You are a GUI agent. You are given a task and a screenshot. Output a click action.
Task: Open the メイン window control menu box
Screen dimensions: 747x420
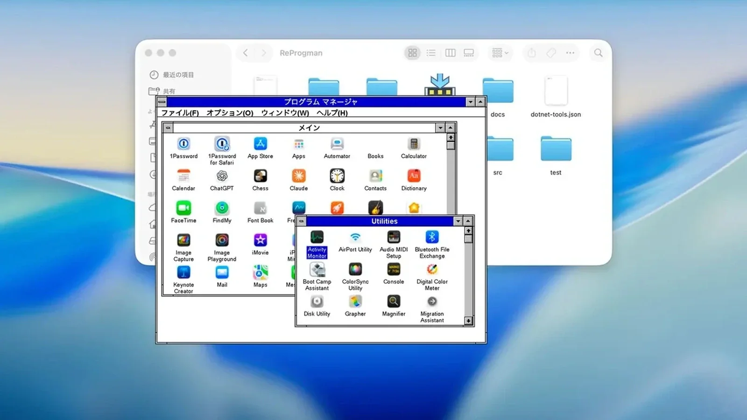coord(168,128)
